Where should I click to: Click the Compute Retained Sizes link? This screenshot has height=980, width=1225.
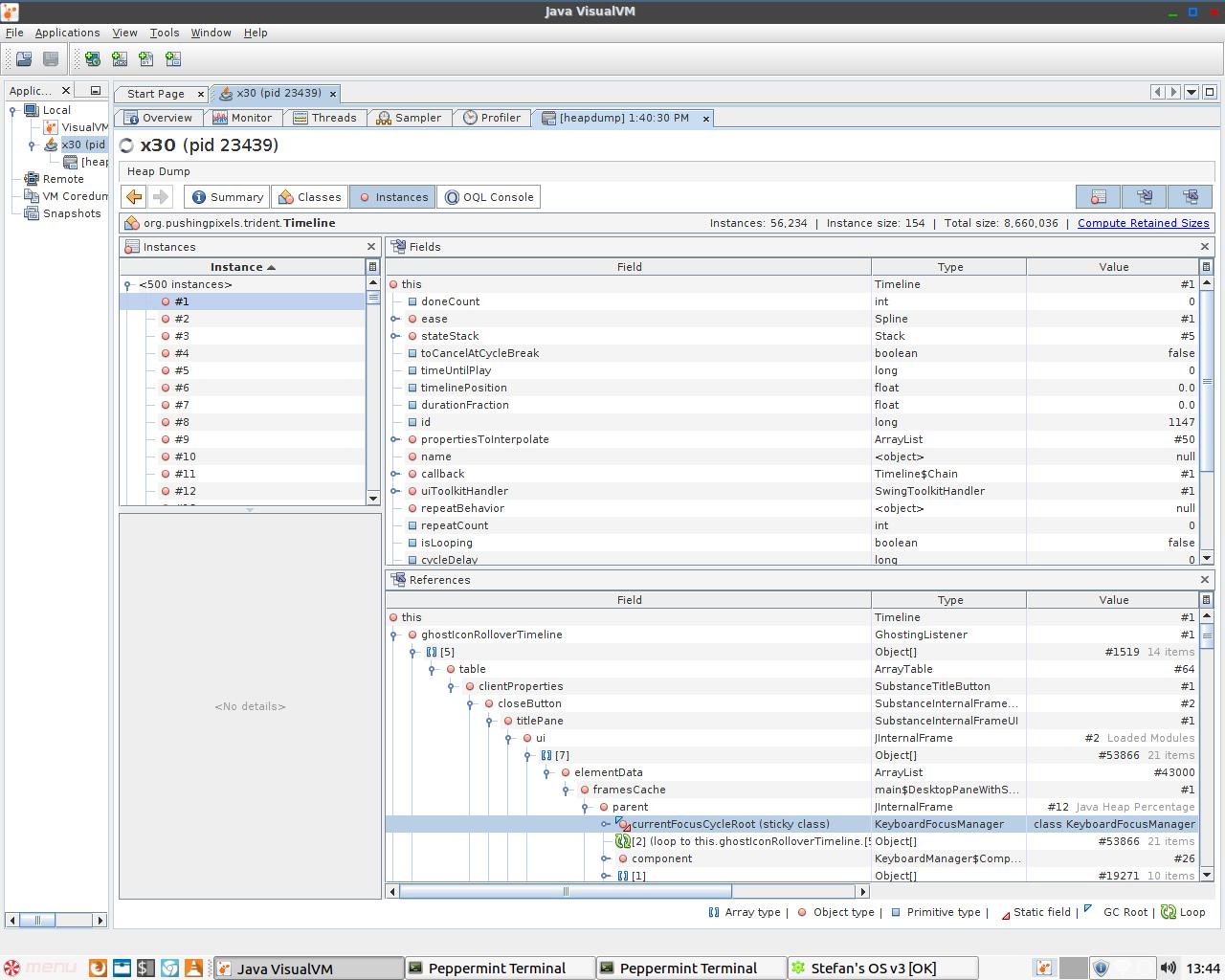pyautogui.click(x=1143, y=223)
